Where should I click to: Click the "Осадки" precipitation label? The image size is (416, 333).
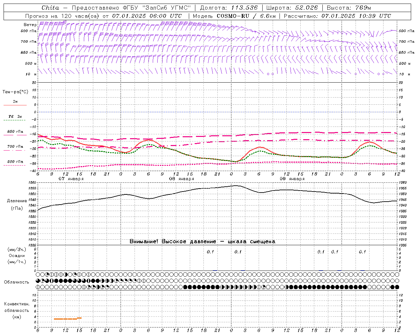click(x=17, y=256)
